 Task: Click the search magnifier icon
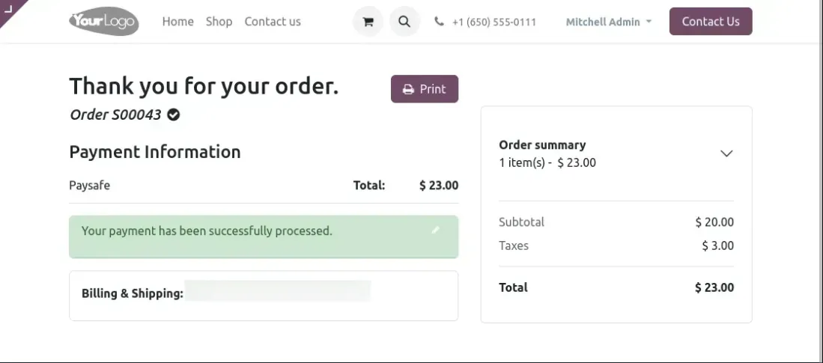[404, 22]
